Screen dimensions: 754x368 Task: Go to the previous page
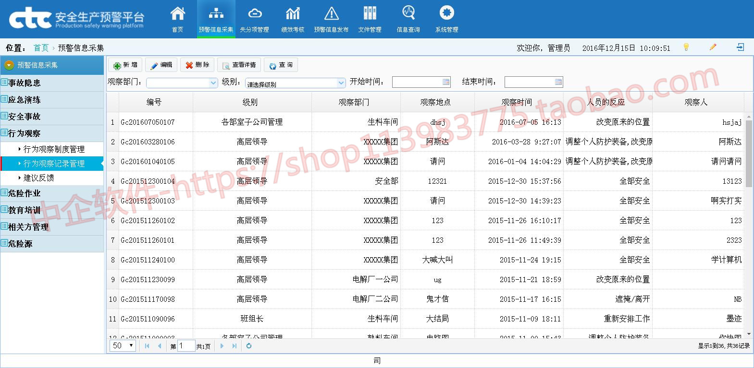(160, 346)
